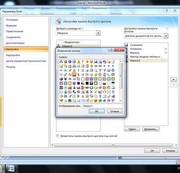Tick 'Разместить панель быстрого доступа под лентой'
Image resolution: width=180 pixels, height=173 pixels.
pos(57,136)
